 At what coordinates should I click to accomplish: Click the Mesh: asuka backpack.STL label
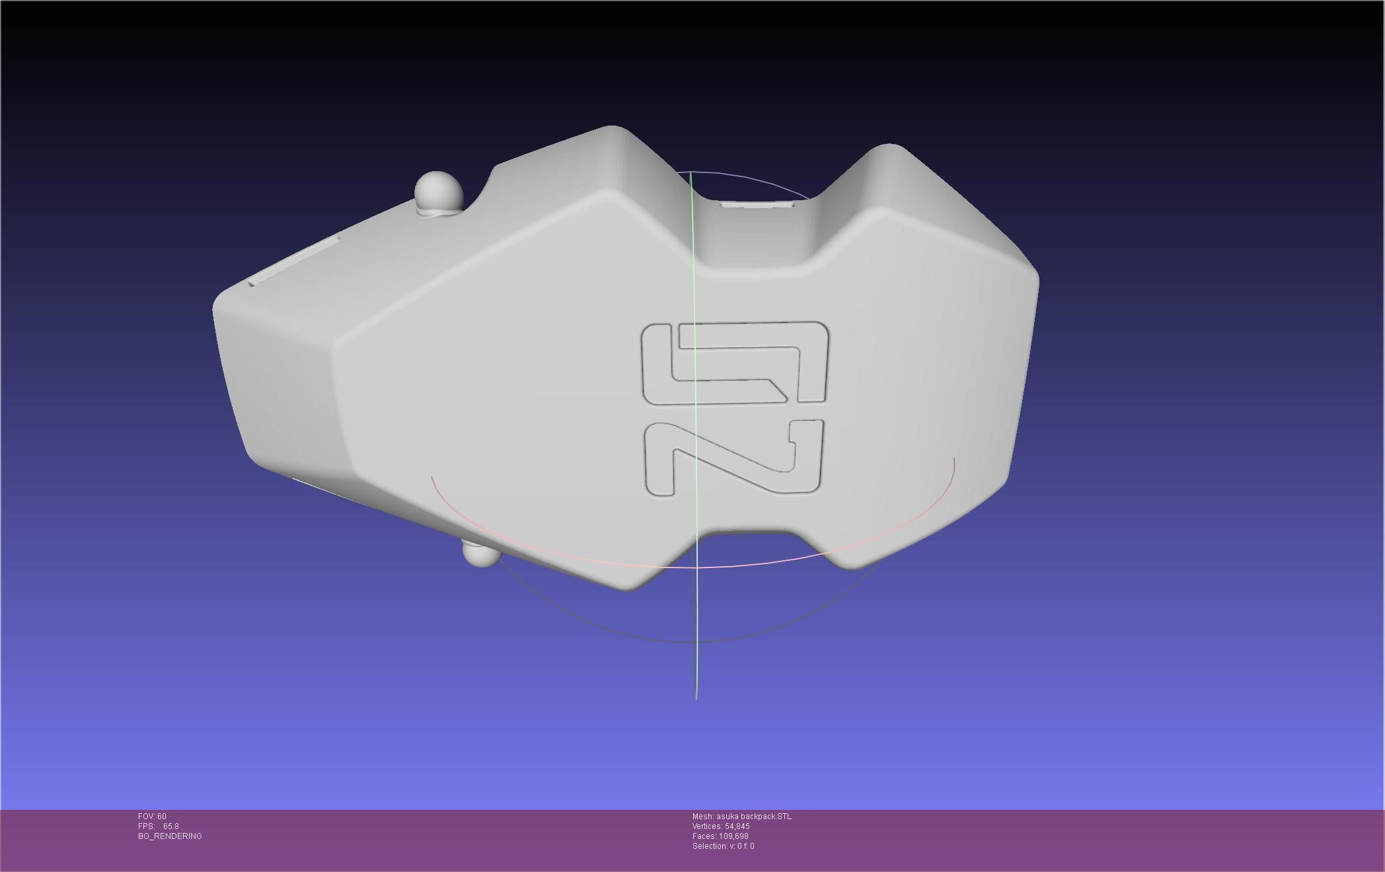tap(741, 817)
